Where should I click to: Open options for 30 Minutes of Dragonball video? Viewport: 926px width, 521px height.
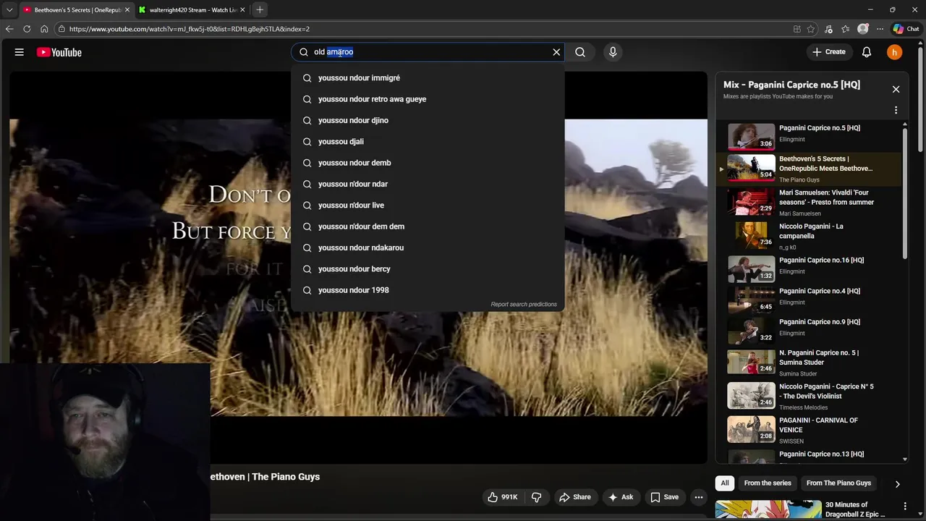pos(905,507)
